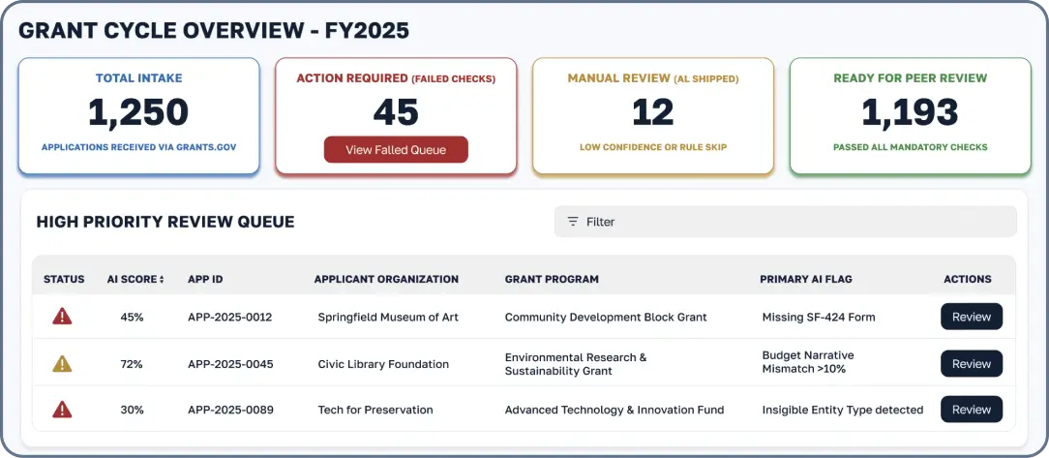Select the Total Intake card
The height and width of the screenshot is (458, 1049).
tap(138, 116)
